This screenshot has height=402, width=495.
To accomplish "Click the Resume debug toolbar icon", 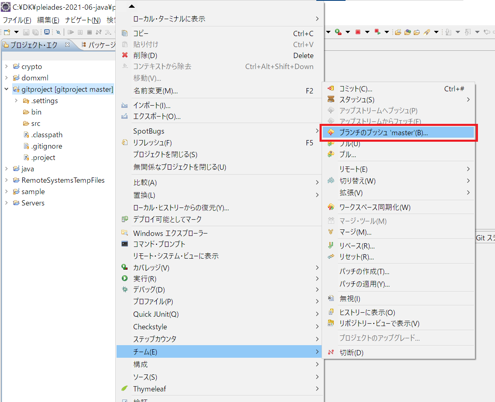I will pyautogui.click(x=71, y=32).
